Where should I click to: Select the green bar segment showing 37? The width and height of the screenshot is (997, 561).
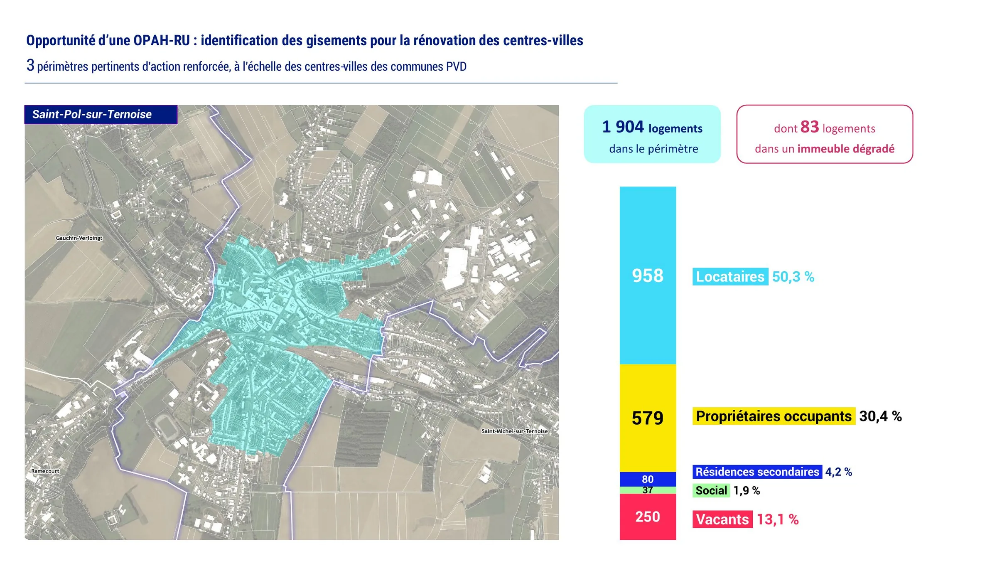tap(648, 490)
